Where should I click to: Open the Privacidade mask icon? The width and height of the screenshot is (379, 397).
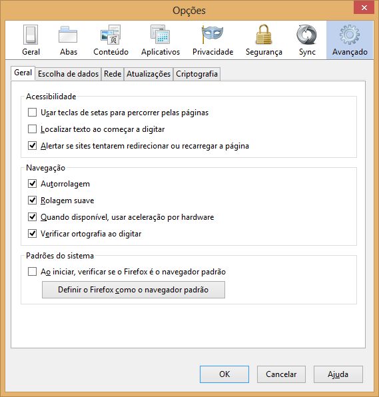[x=212, y=34]
